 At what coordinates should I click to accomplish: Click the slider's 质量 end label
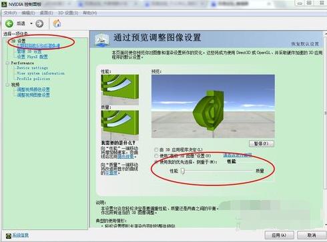click(x=260, y=171)
